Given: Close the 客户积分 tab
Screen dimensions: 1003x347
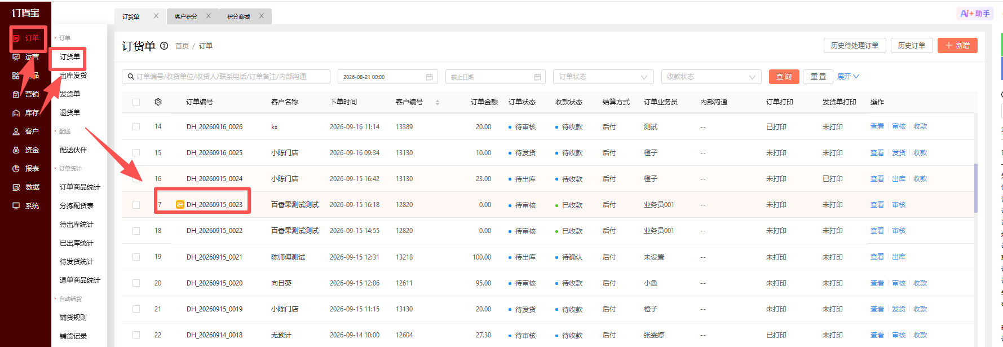Looking at the screenshot, I should coord(209,16).
